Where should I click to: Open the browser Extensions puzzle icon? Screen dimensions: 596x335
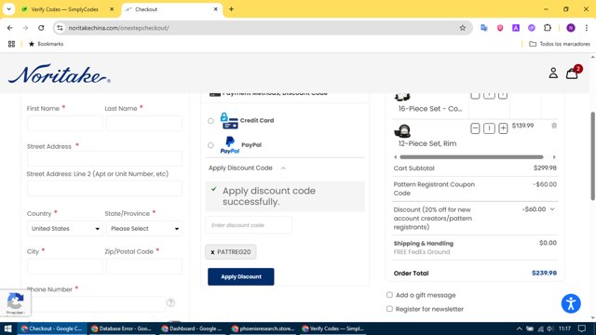point(548,28)
